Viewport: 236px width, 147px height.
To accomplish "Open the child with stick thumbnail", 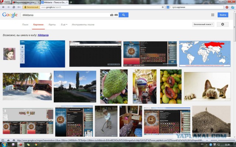I will coord(106,121).
